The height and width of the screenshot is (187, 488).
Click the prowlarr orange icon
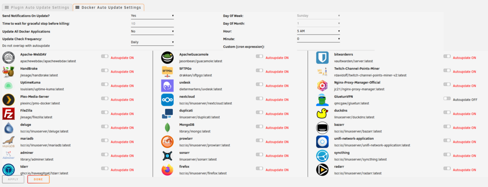coord(167,142)
